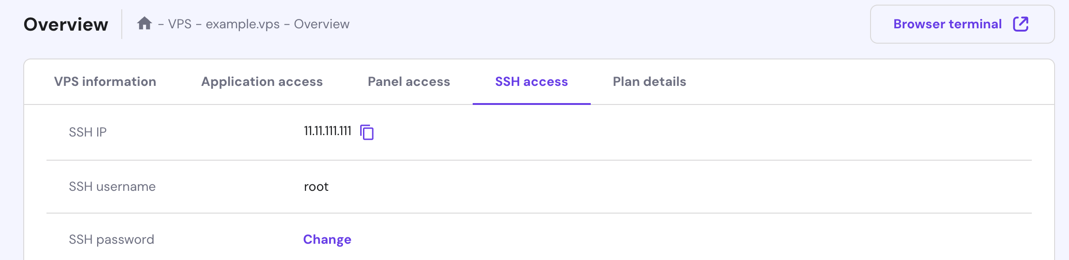Go to the Plan details tab
This screenshot has width=1069, height=260.
click(x=649, y=82)
